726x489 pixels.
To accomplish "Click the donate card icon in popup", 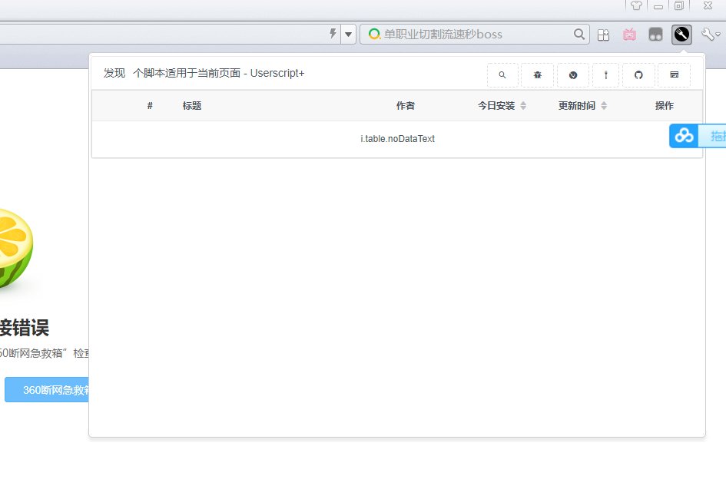I will coord(675,75).
